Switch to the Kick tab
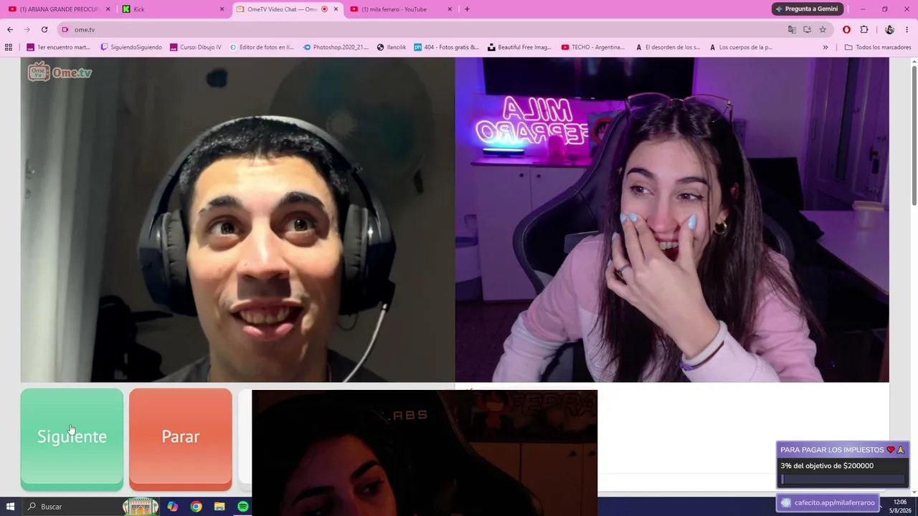Image resolution: width=918 pixels, height=516 pixels. [x=172, y=9]
